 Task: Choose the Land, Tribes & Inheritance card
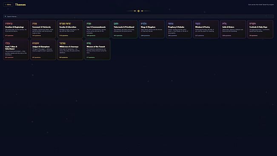tap(16, 50)
